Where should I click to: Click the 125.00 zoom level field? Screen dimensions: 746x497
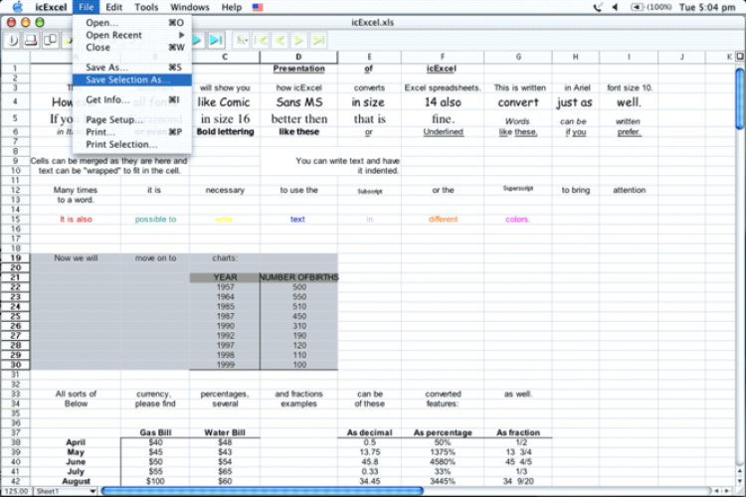16,491
